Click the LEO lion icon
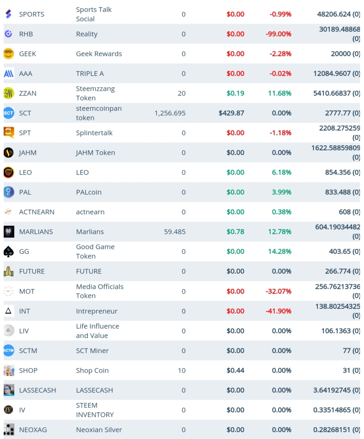The width and height of the screenshot is (364, 439). [9, 172]
